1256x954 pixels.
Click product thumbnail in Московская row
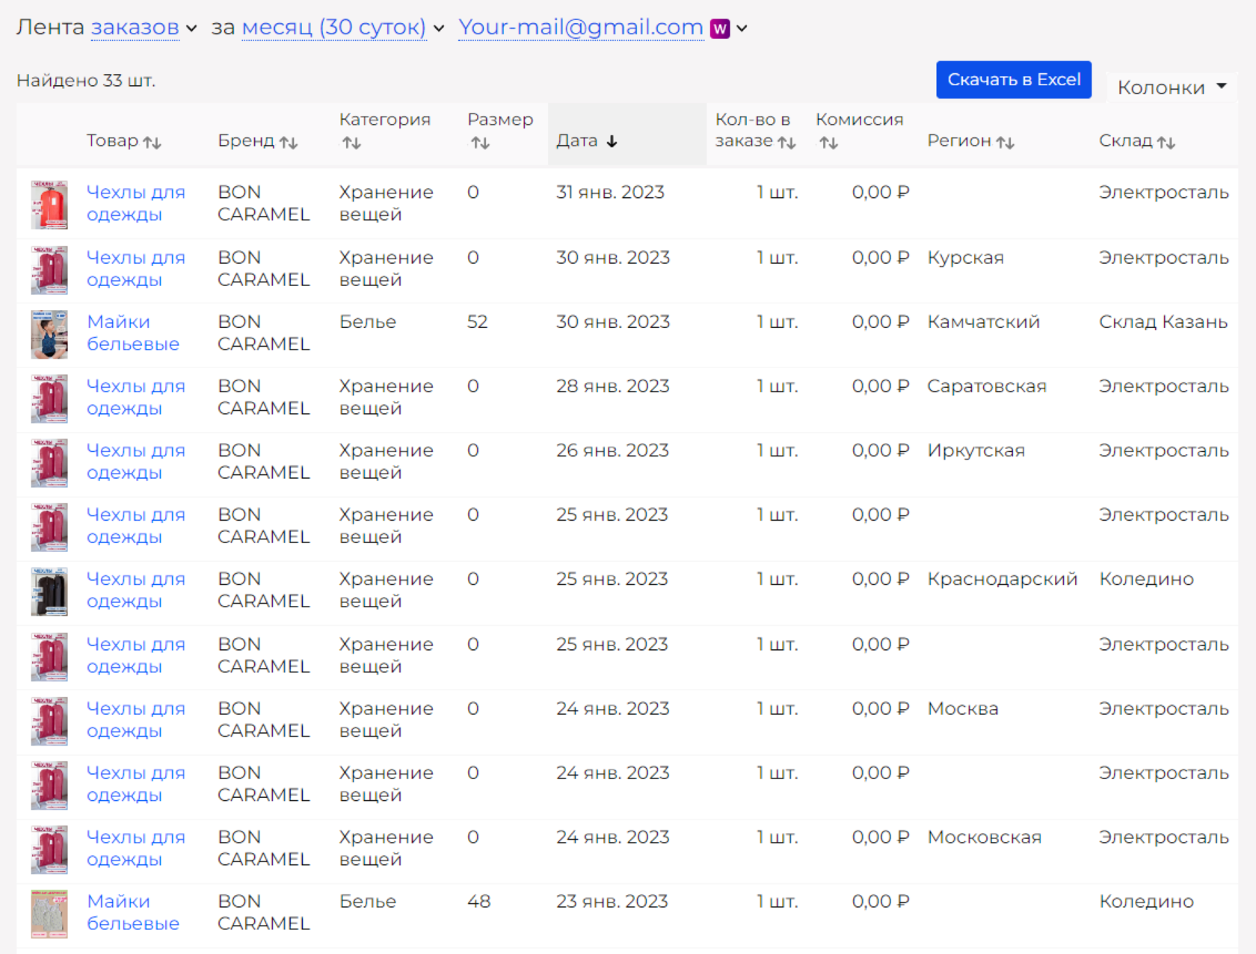click(49, 849)
